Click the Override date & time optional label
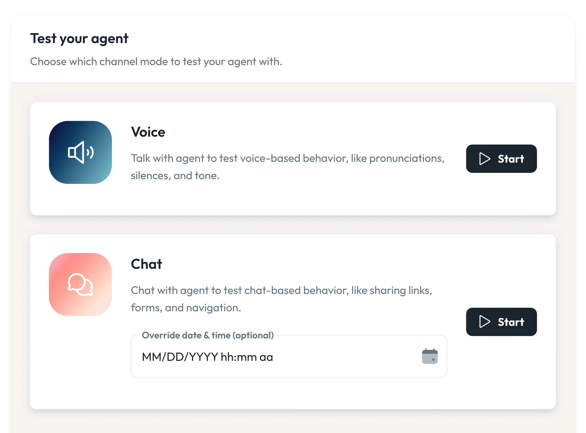The width and height of the screenshot is (586, 433). coord(208,335)
